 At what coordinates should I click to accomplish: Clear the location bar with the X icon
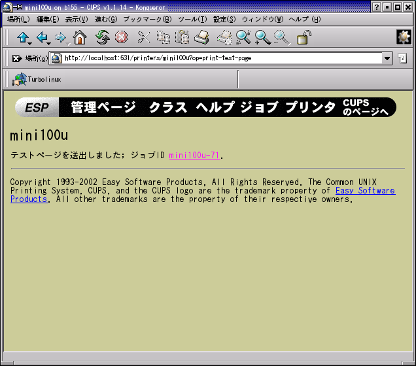click(x=17, y=58)
